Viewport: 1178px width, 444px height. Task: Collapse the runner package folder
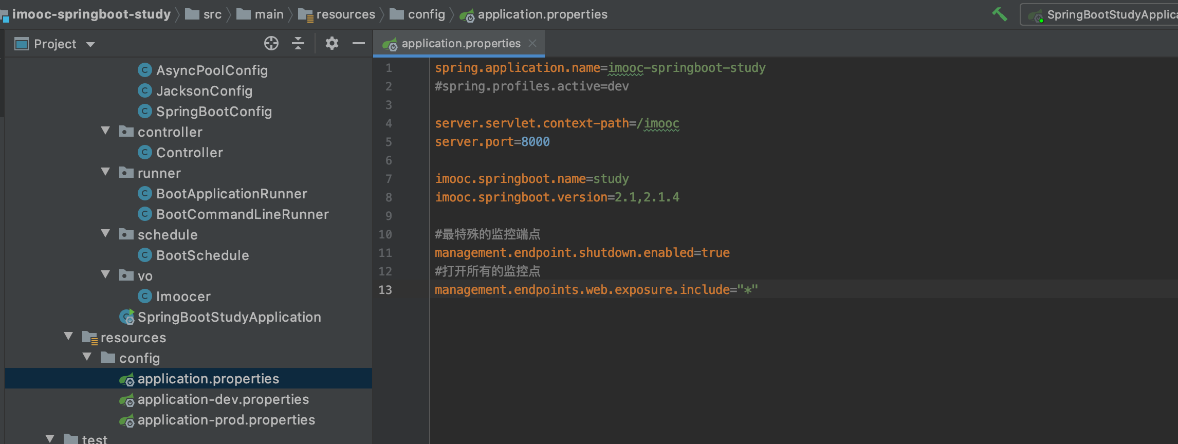point(106,173)
